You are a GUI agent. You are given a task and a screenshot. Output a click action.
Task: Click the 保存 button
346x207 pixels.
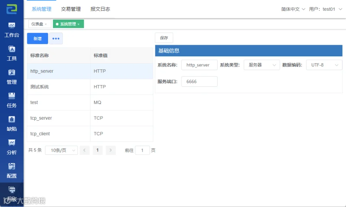click(164, 38)
